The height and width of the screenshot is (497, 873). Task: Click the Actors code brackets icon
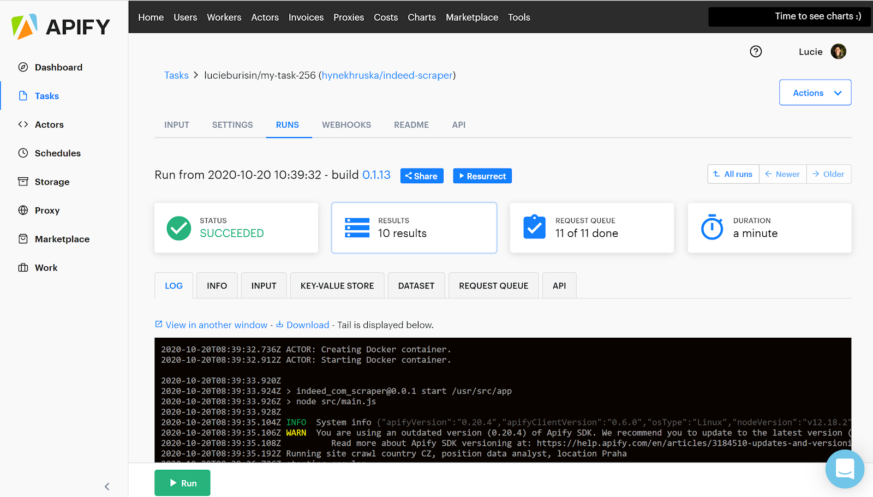click(x=23, y=124)
